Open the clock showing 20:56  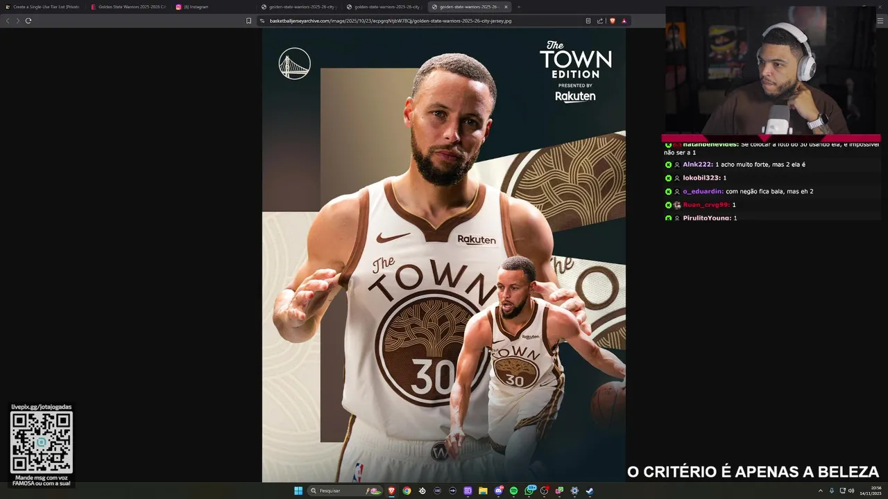pyautogui.click(x=871, y=491)
